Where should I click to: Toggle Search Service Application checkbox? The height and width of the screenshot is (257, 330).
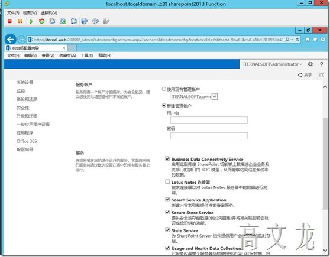167,199
